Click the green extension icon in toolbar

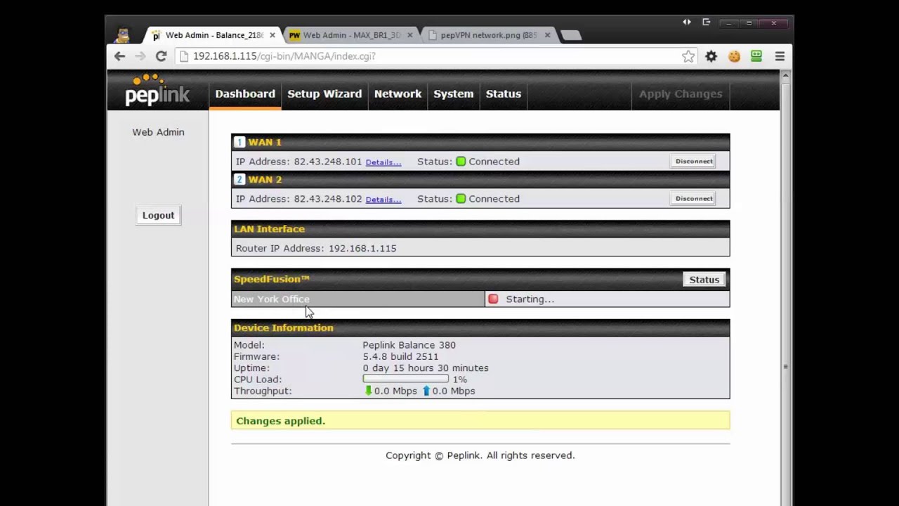pos(756,56)
